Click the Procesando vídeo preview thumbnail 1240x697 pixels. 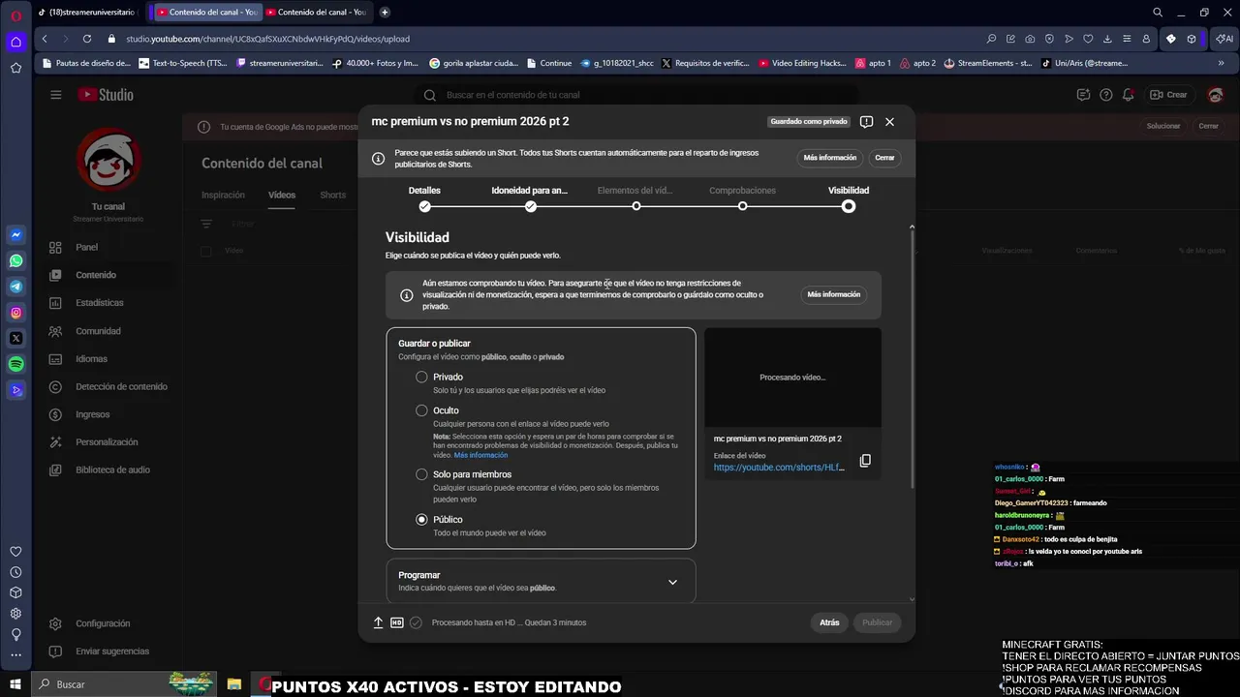coord(792,378)
